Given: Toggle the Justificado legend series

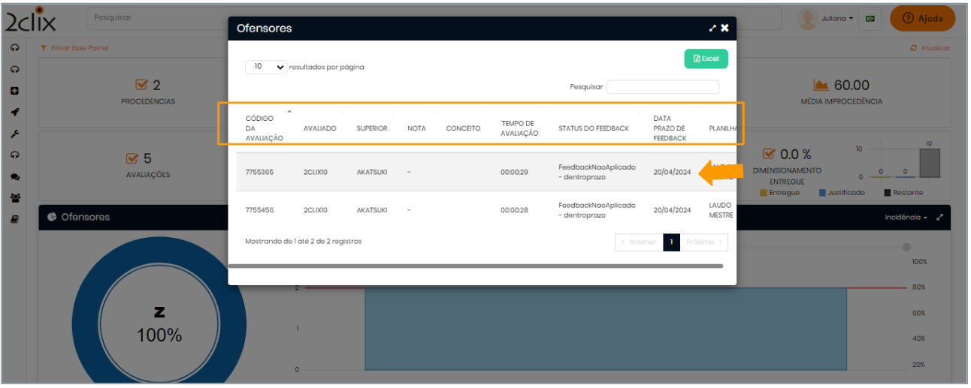Looking at the screenshot, I should [841, 193].
